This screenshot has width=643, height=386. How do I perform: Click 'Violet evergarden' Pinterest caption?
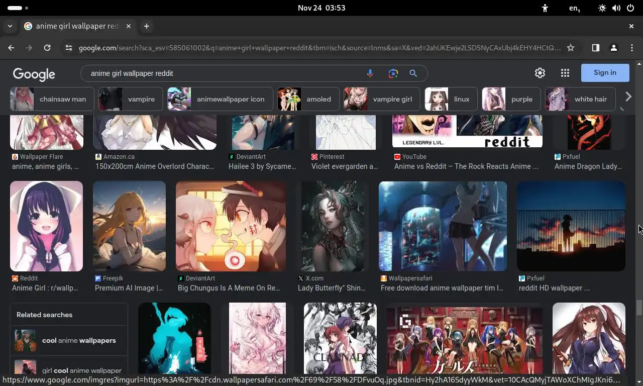click(x=345, y=166)
